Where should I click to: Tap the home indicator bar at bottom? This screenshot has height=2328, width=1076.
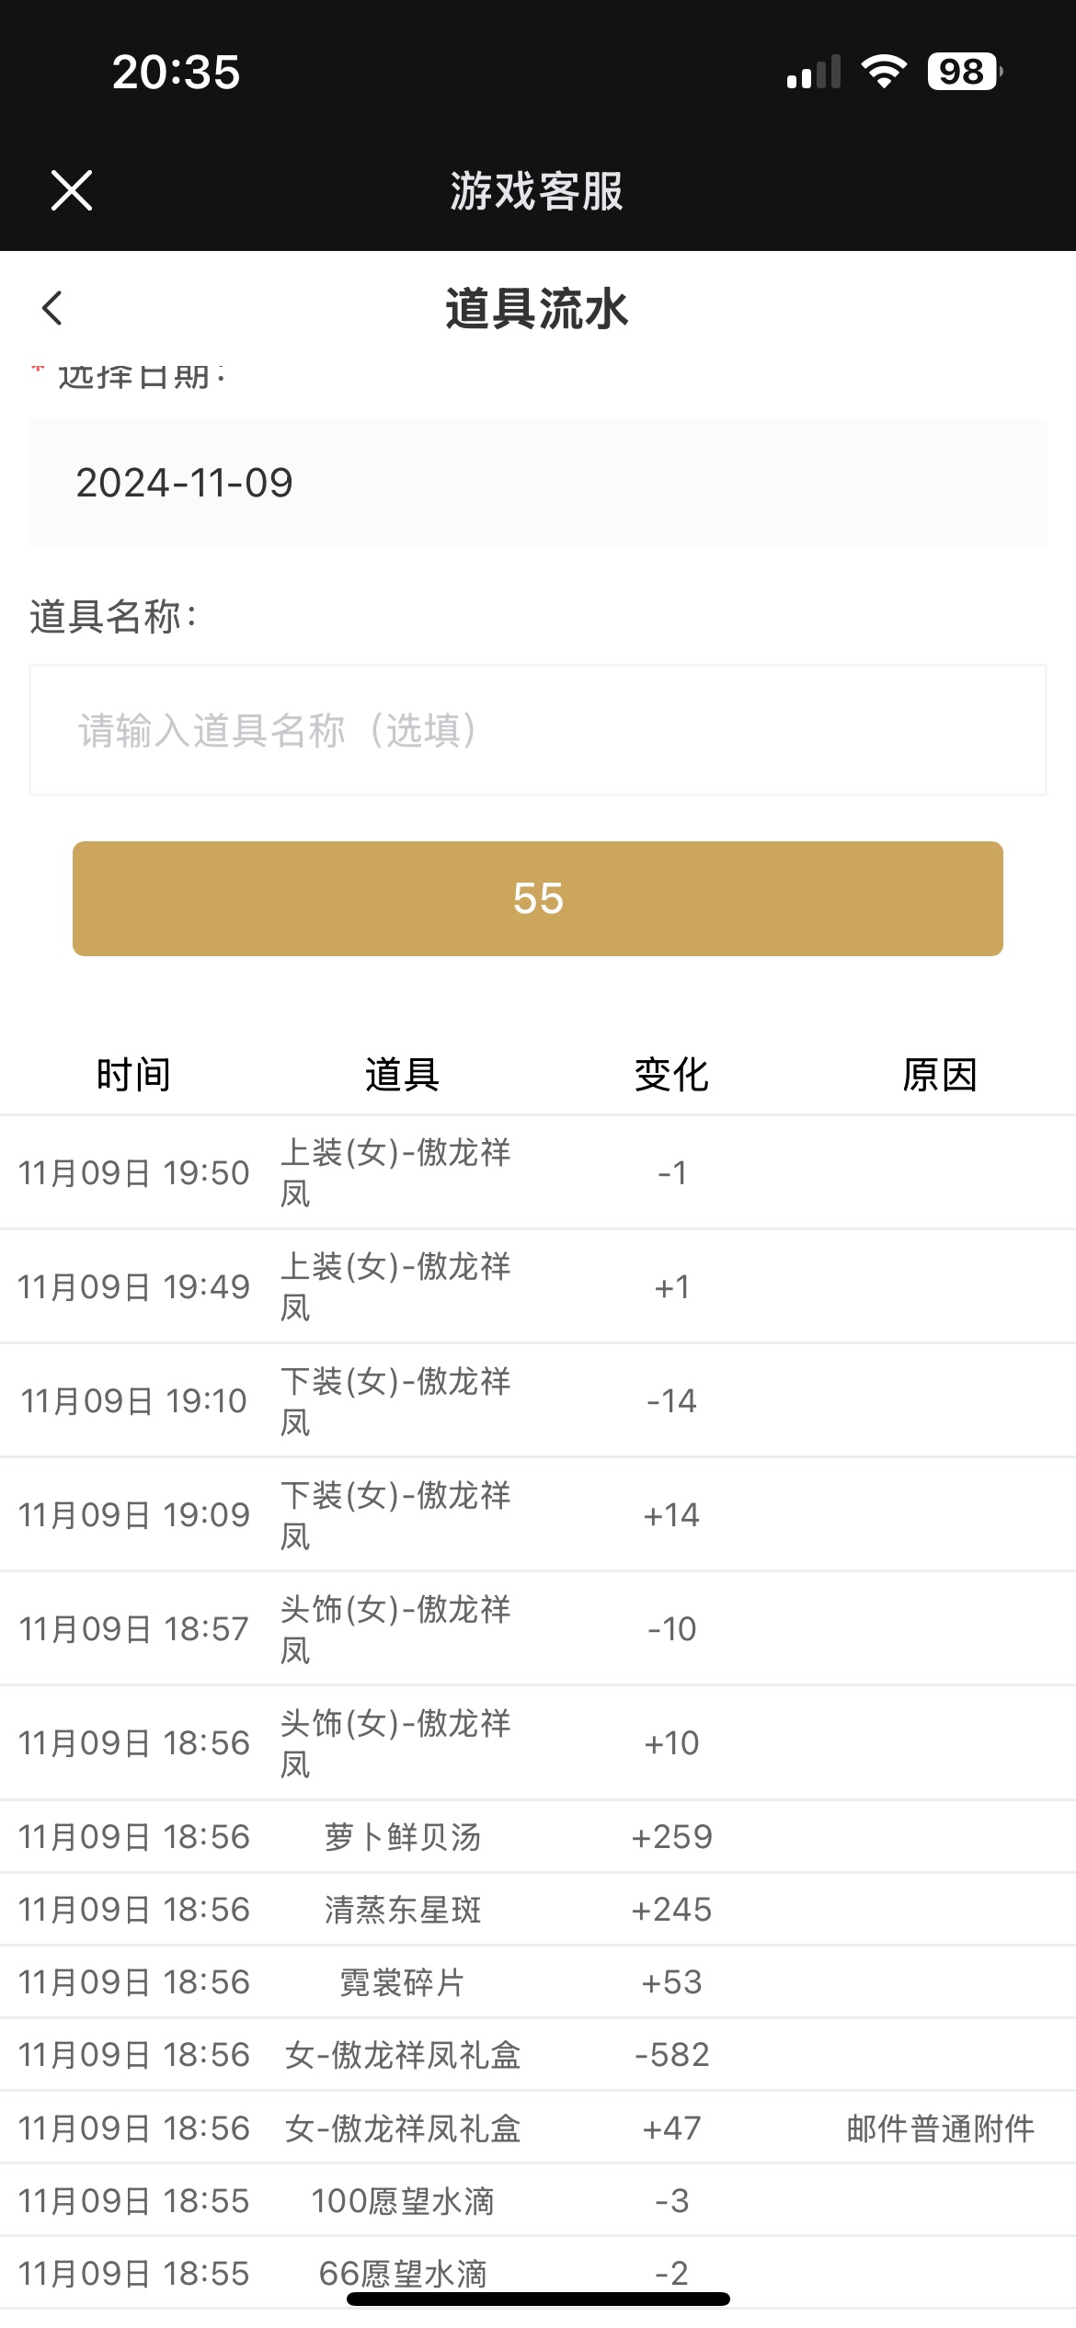click(538, 2299)
